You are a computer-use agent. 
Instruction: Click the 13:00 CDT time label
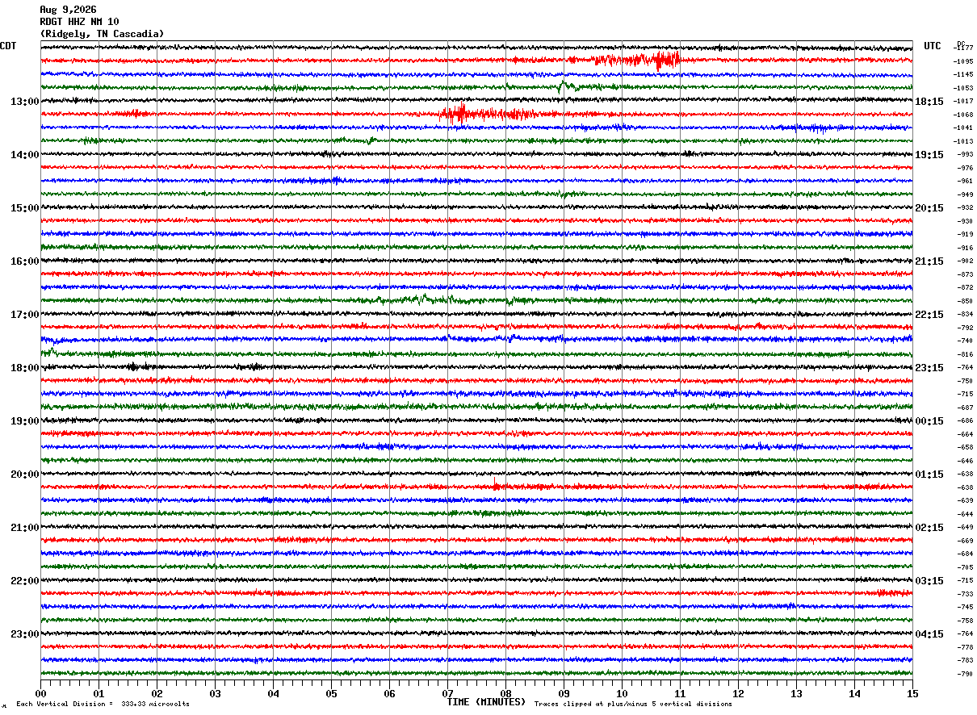pyautogui.click(x=24, y=102)
